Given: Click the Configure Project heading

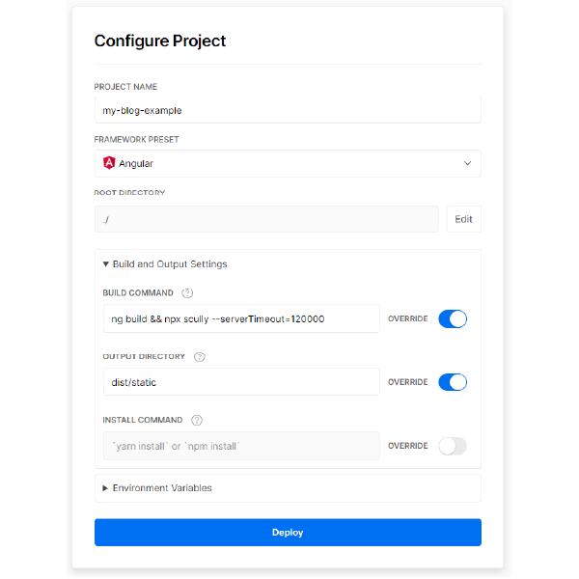Looking at the screenshot, I should tap(160, 41).
